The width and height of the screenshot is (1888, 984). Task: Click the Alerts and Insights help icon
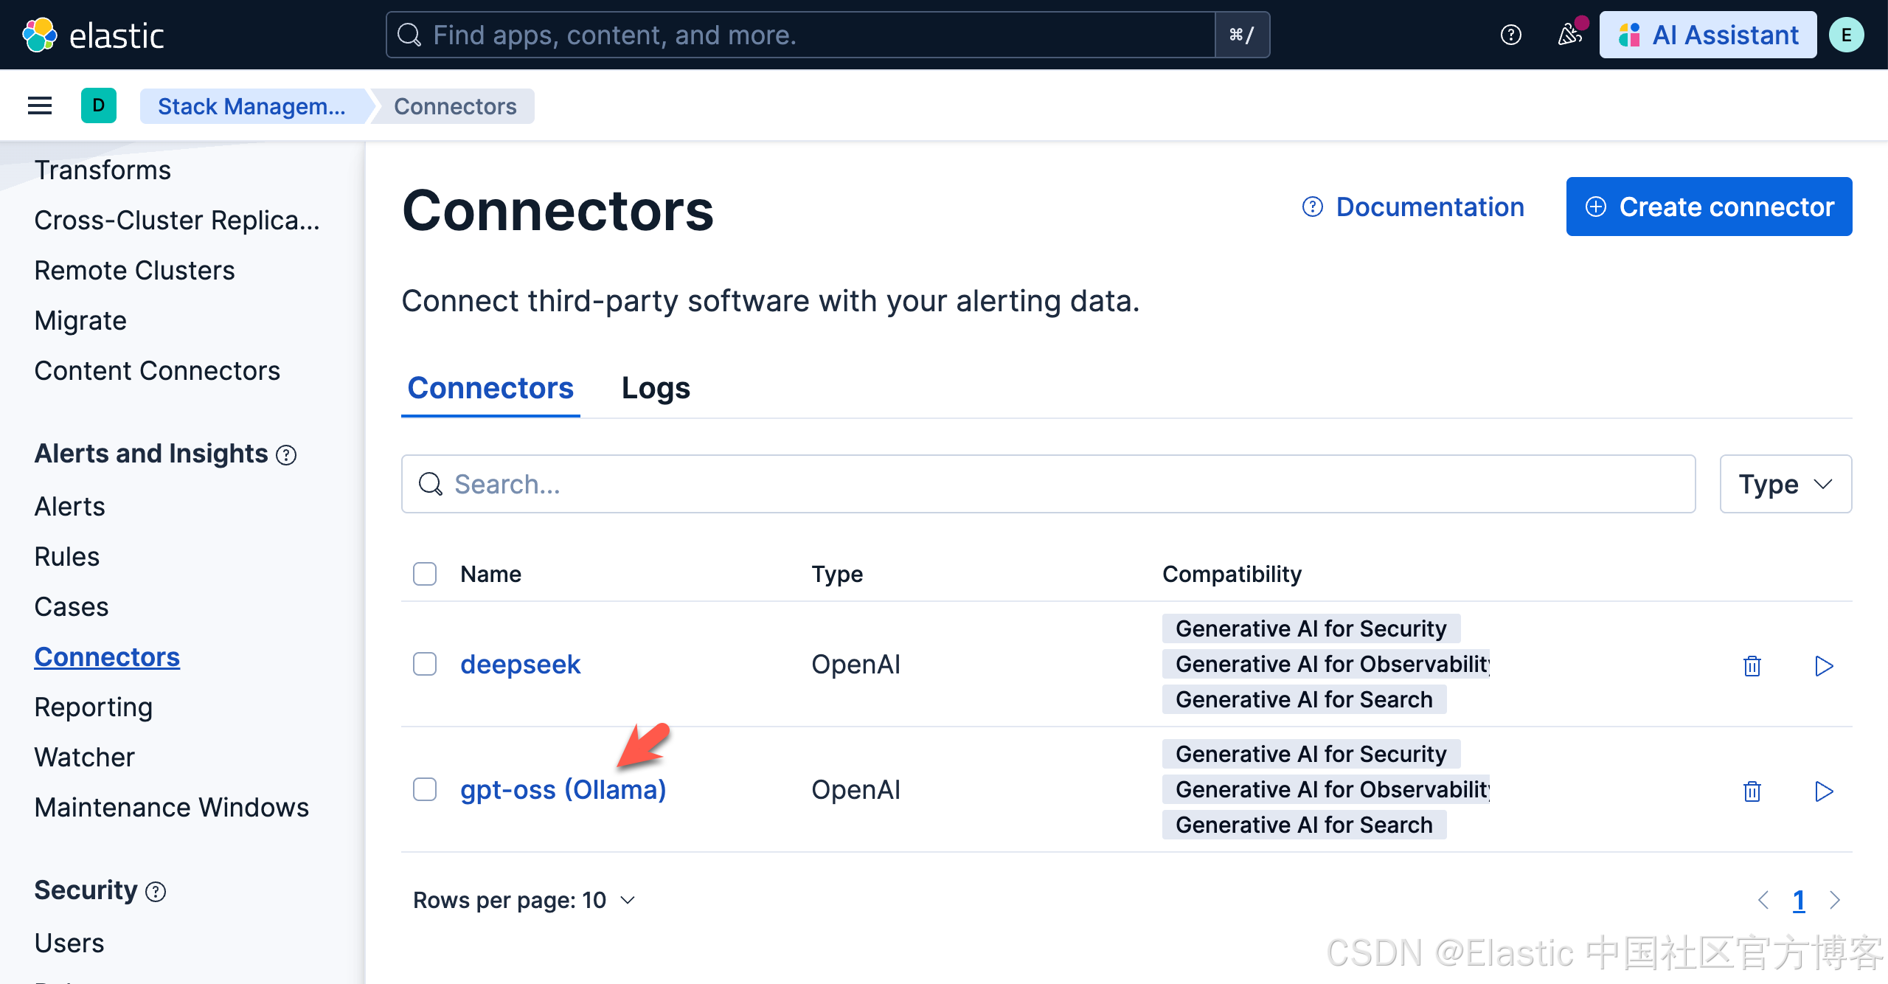pyautogui.click(x=286, y=455)
